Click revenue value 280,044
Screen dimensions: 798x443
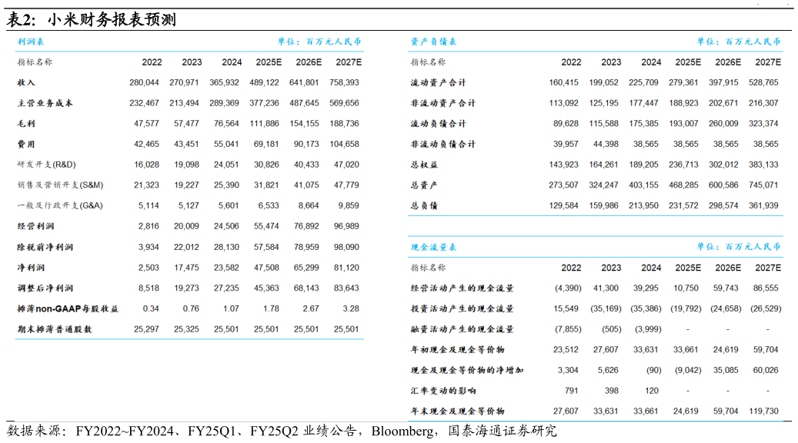[x=144, y=82]
